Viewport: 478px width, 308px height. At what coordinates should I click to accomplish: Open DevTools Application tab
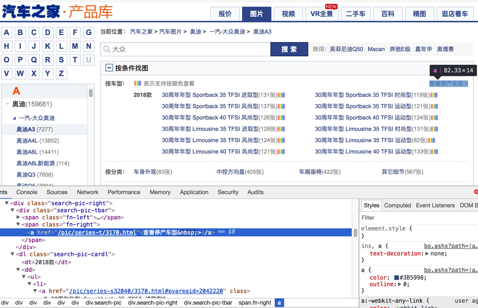[194, 192]
